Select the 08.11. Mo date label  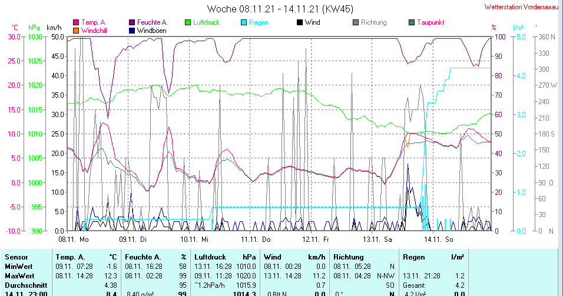point(73,240)
